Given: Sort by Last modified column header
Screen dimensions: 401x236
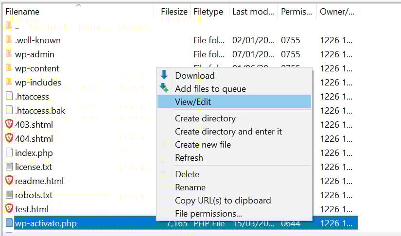Looking at the screenshot, I should tap(253, 11).
